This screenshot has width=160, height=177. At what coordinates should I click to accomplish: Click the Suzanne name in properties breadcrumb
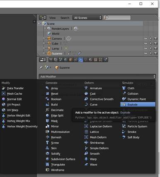coord(64,68)
